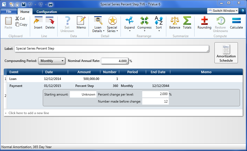Viewport: 247px width, 151px height.
Task: Open the Loan Details dropdown
Action: point(98,24)
